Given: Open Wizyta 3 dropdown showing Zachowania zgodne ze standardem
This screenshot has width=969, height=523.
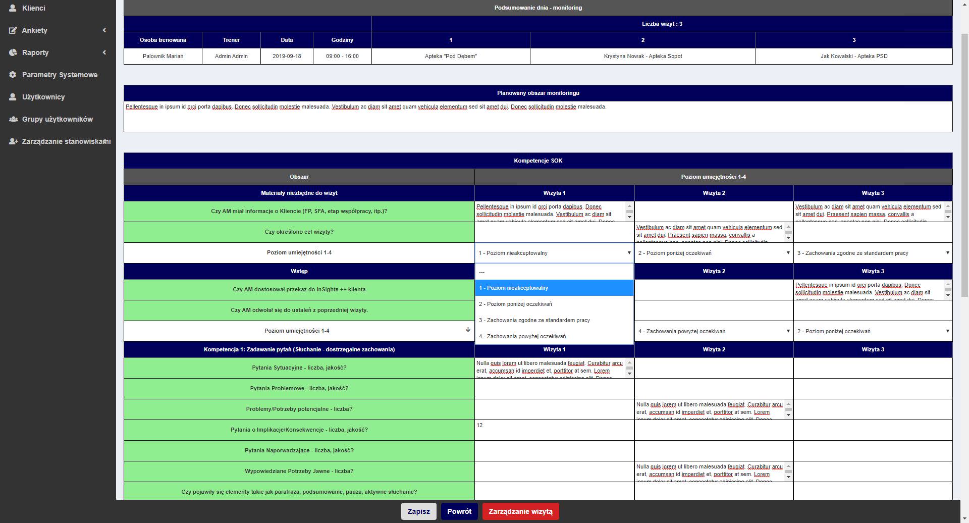Looking at the screenshot, I should (x=873, y=253).
